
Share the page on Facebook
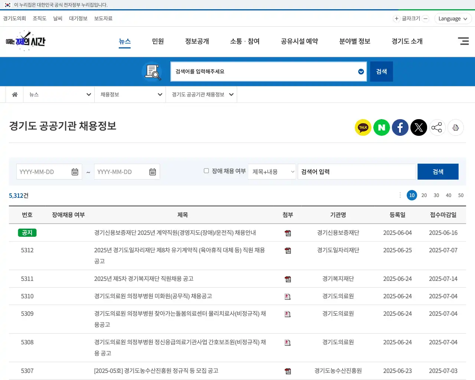click(x=400, y=128)
